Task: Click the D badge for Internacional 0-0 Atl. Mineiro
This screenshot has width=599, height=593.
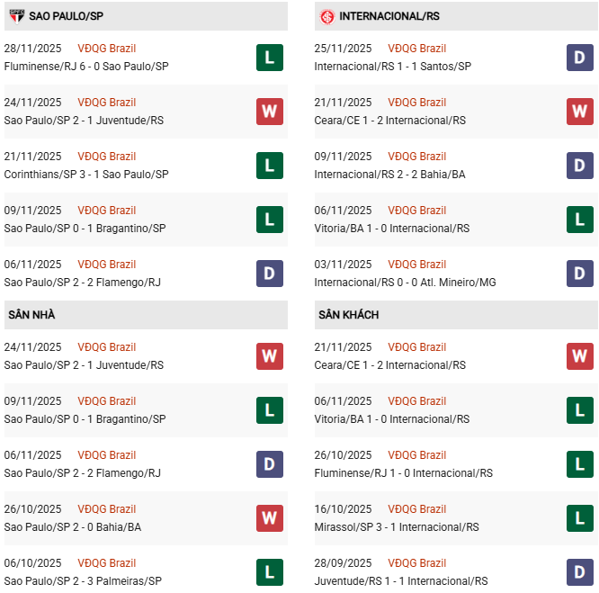Action: tap(579, 274)
